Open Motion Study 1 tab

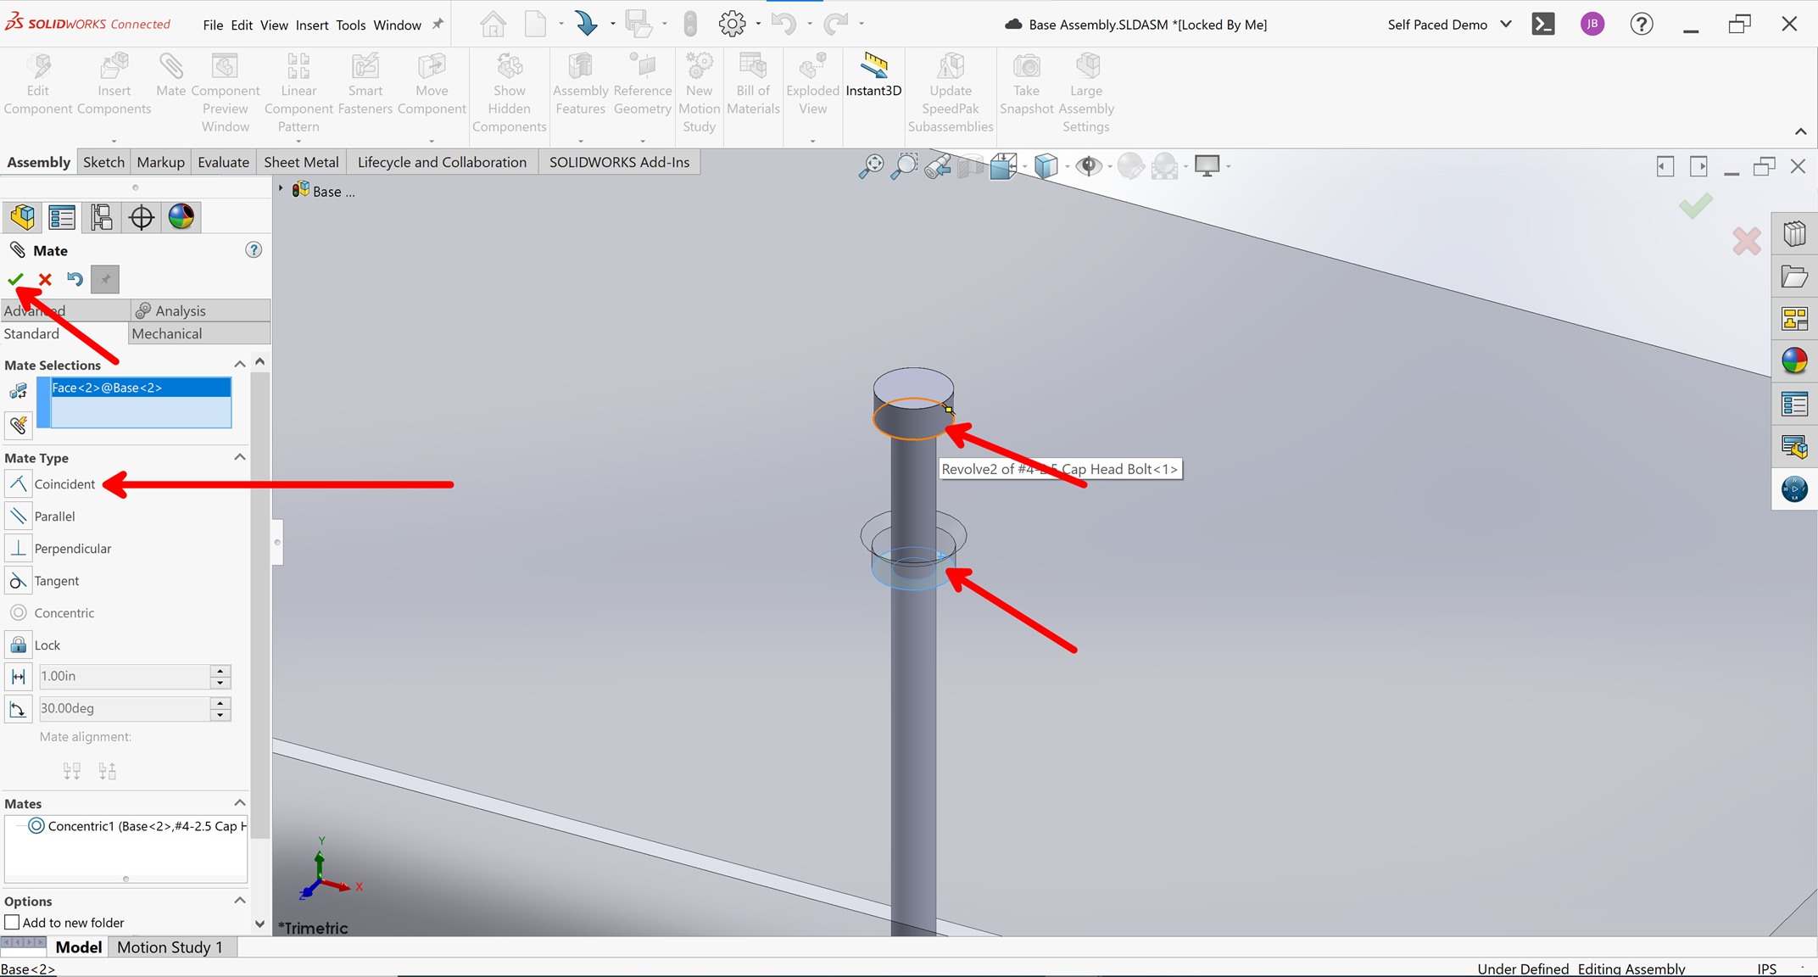click(x=170, y=947)
